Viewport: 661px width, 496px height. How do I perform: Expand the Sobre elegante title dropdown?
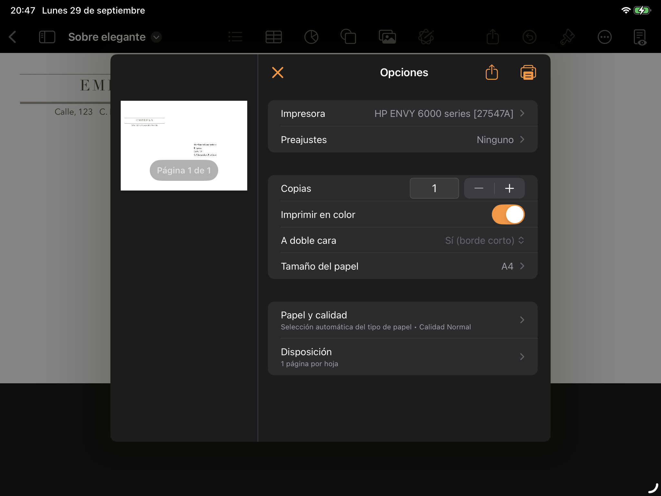click(x=157, y=37)
